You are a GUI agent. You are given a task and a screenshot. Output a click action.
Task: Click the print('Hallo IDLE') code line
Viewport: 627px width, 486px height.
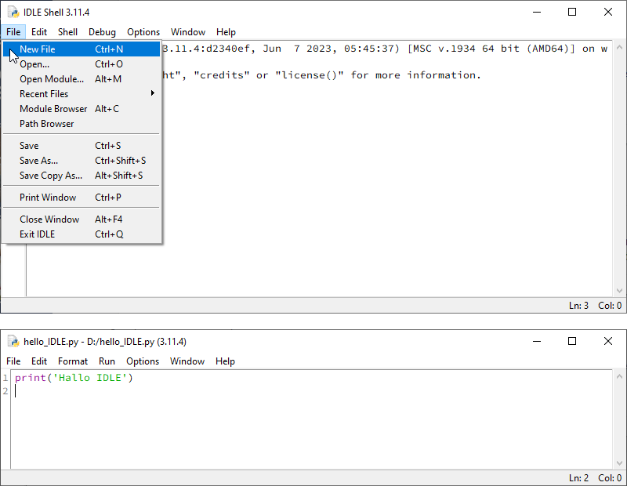74,378
